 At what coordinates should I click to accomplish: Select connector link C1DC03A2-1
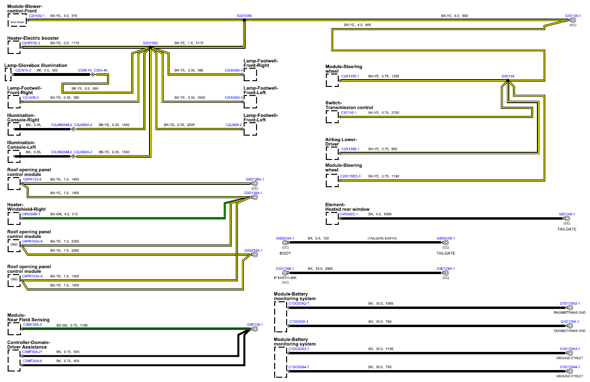pos(299,303)
